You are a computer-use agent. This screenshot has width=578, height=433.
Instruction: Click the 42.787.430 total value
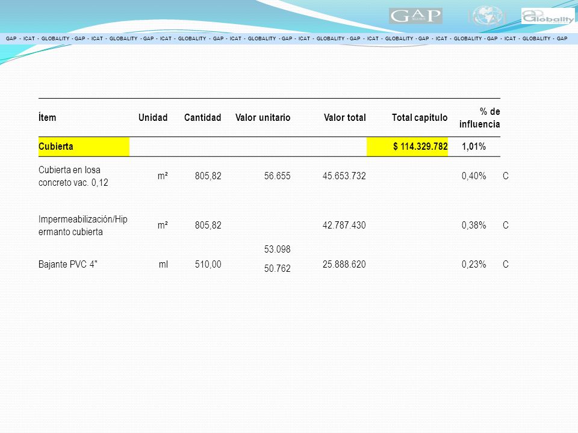(x=344, y=226)
